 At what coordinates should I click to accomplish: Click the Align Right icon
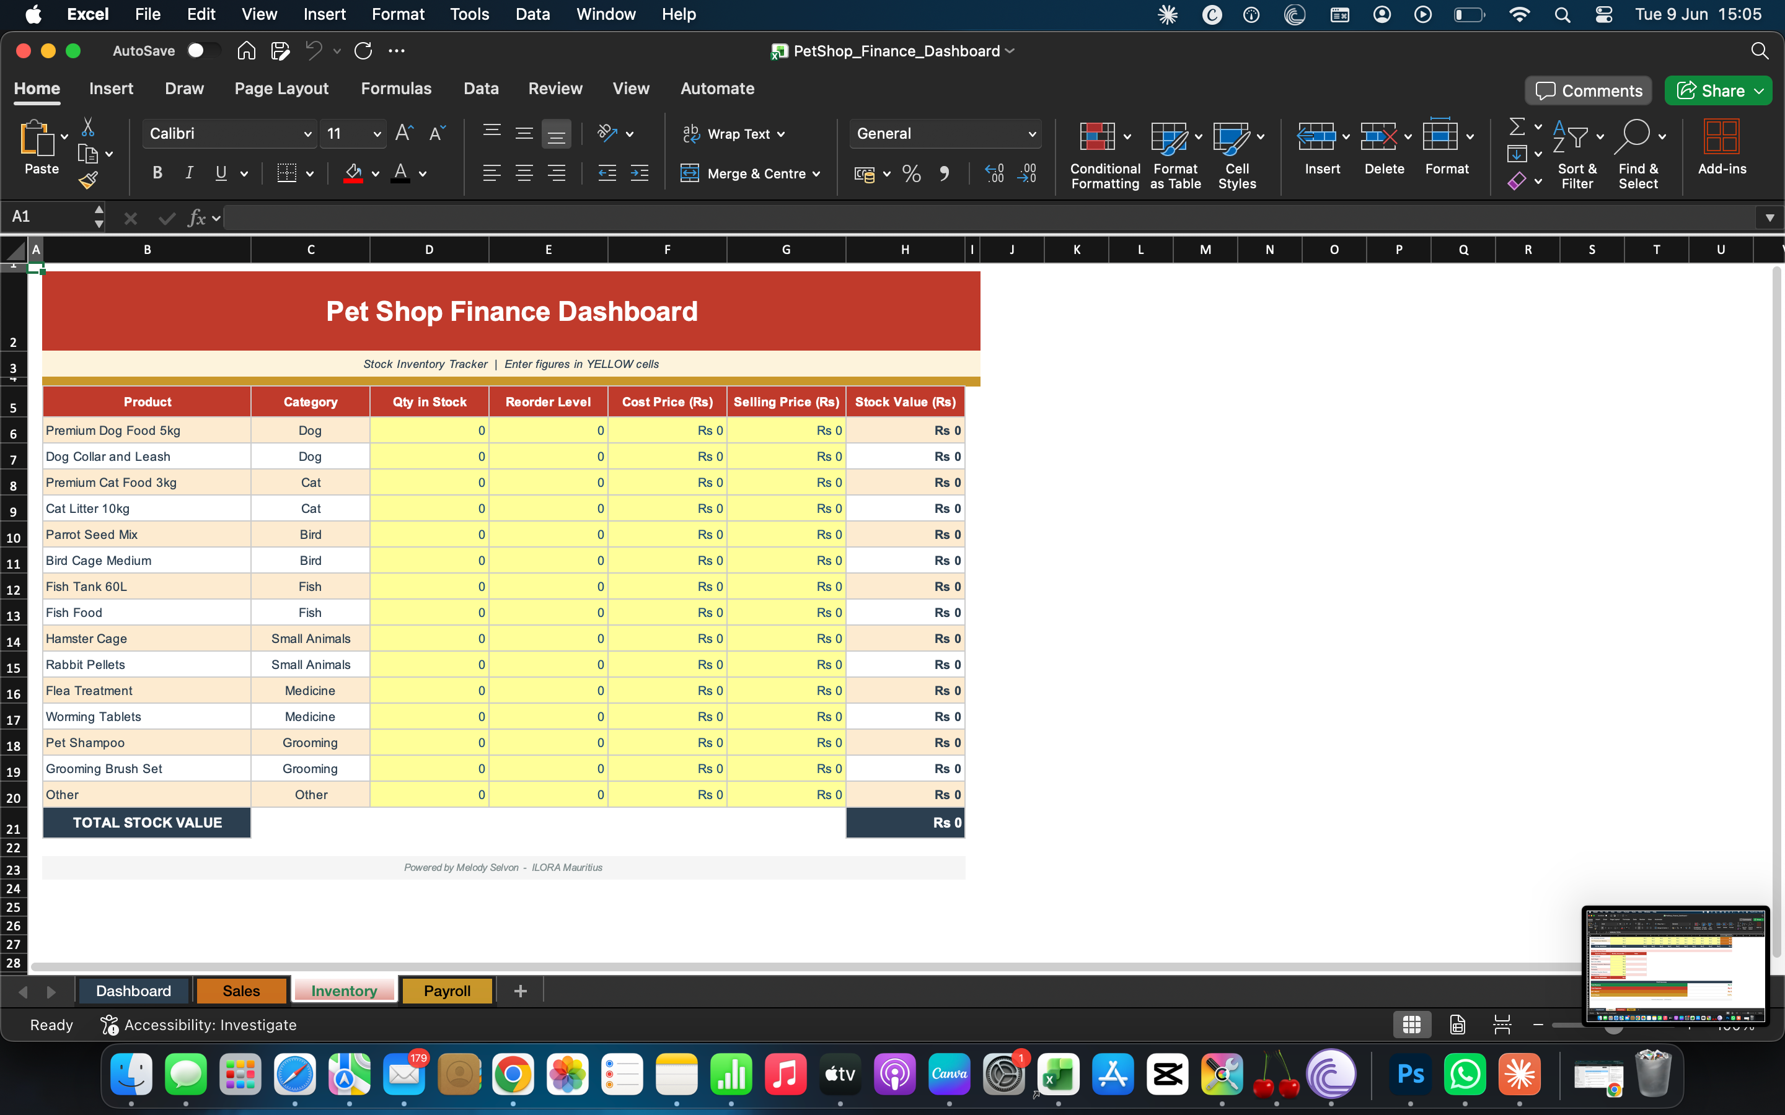click(x=556, y=173)
